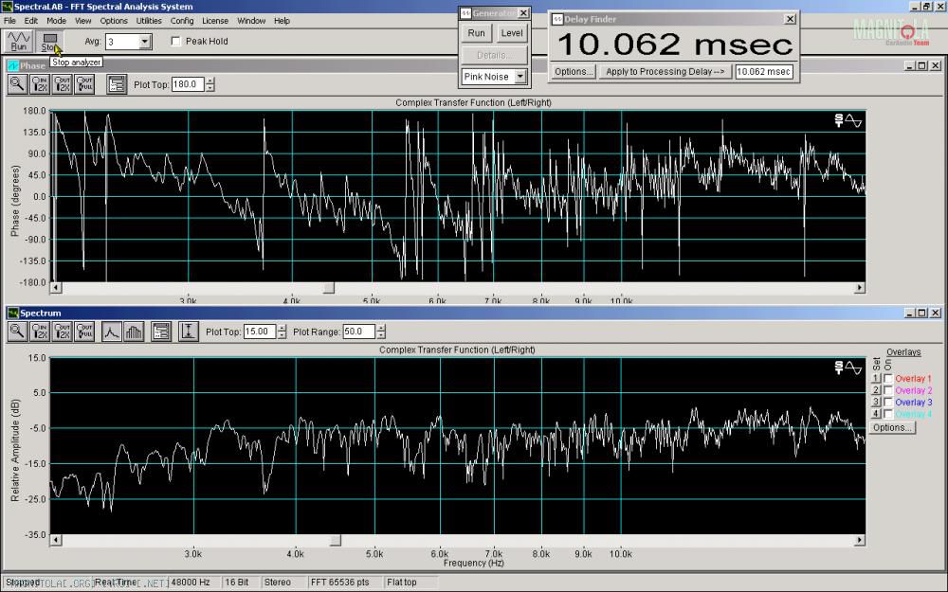948x592 pixels.
Task: Click Zoom Out Full in the Phase toolbar
Action: click(84, 84)
